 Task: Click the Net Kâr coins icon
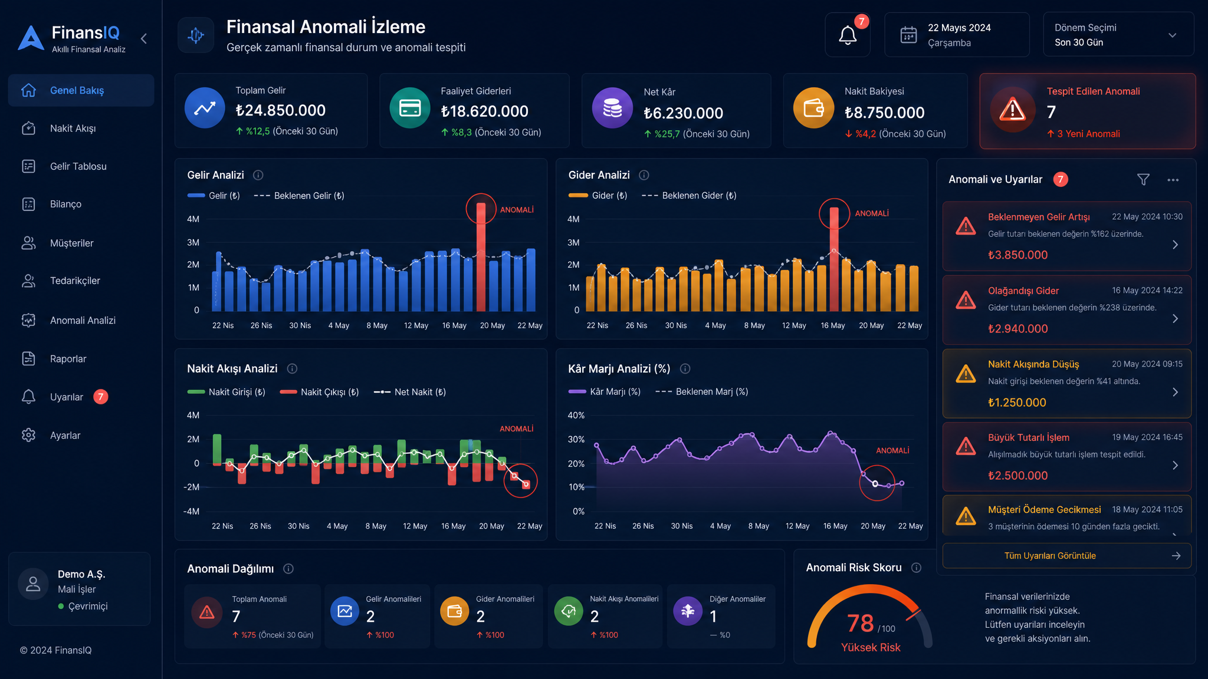612,108
